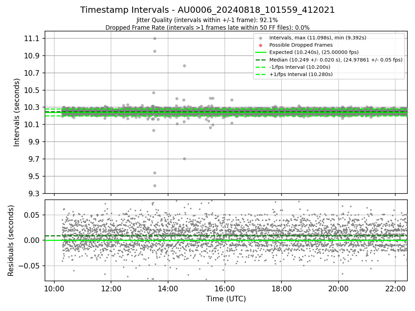Click the 14:00 time tick label
415x311 pixels.
[x=168, y=289]
